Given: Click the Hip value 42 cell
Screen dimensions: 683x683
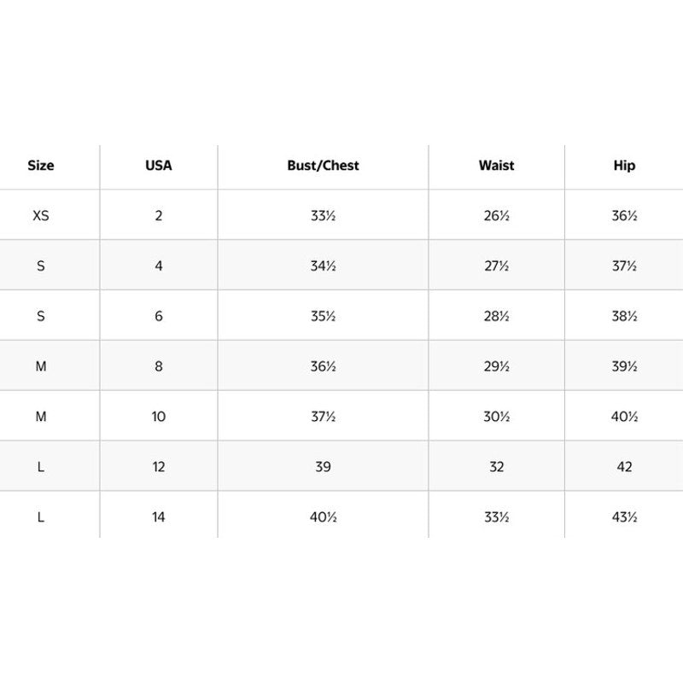Looking at the screenshot, I should 624,467.
